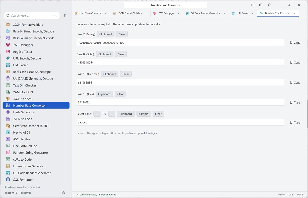Screen dimensions: 308x198
Task: Open Random String Generator tool
Action: click(36, 153)
